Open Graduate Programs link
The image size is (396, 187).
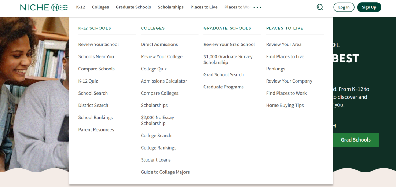tap(224, 87)
